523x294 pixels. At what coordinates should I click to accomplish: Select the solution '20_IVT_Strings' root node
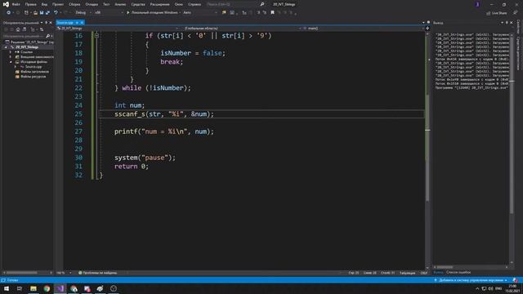[x=29, y=42]
